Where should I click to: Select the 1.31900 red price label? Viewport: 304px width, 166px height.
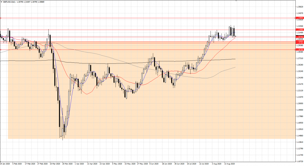pyautogui.click(x=300, y=30)
